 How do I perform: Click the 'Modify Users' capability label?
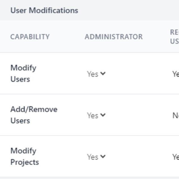[x=23, y=73]
